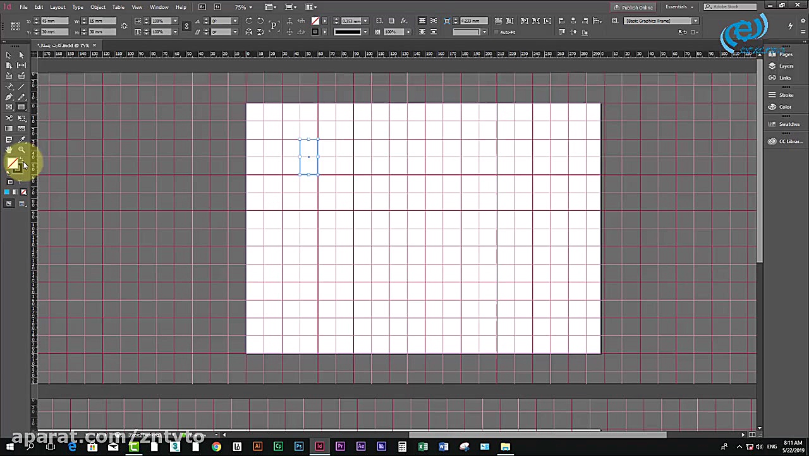Click the fill color swatch in toolbox

tap(12, 164)
